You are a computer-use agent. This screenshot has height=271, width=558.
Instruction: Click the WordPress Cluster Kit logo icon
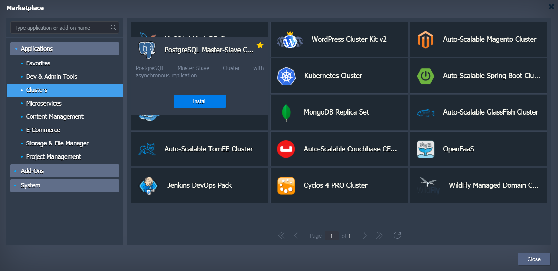290,40
